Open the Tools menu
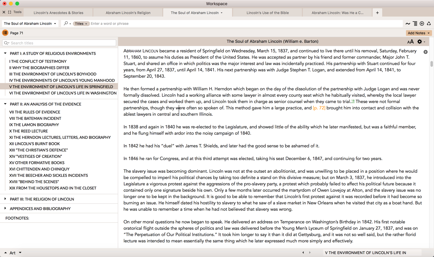 [x=17, y=12]
